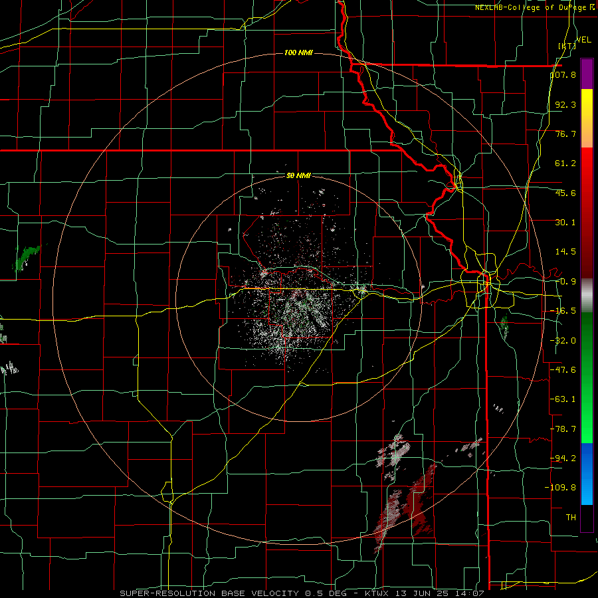Click the -109.8 scale value
This screenshot has height=598, width=598.
(x=560, y=488)
